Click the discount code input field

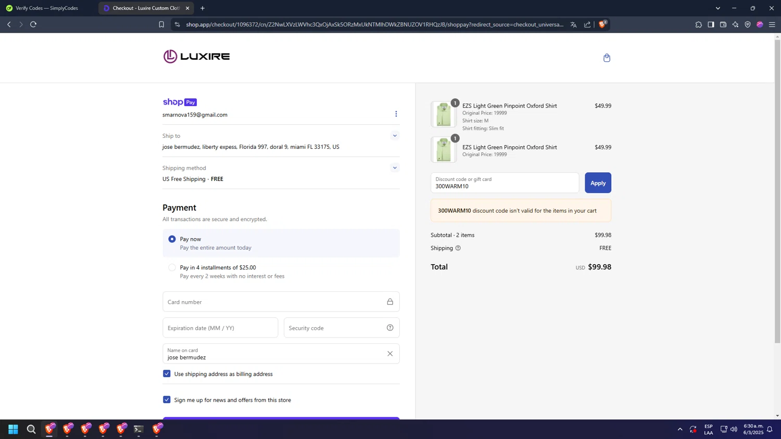(505, 183)
